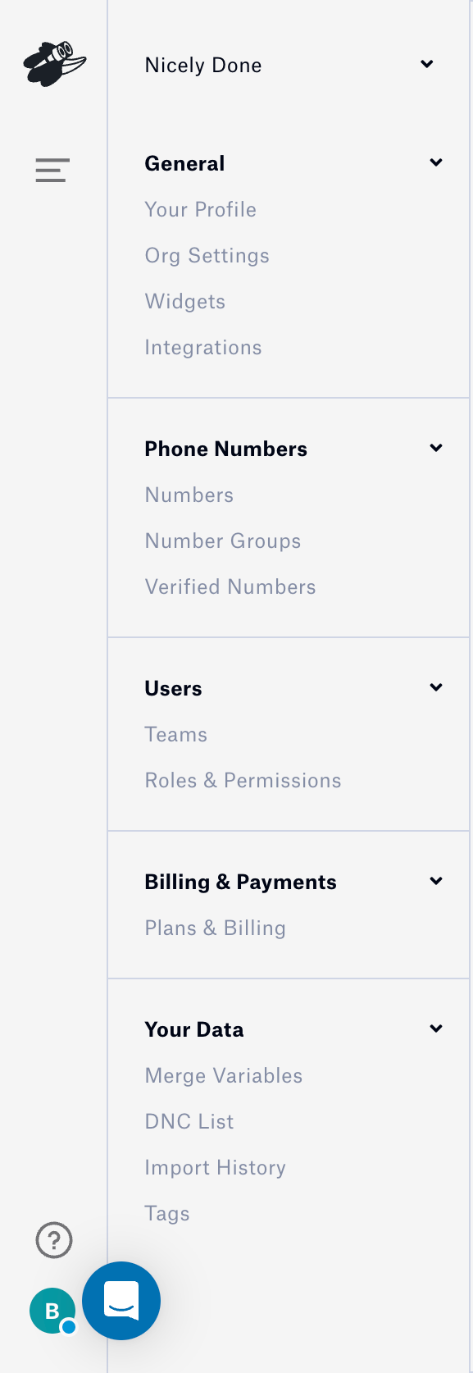Screen dimensions: 473x1373
Task: Collapse the General section
Action: [435, 162]
